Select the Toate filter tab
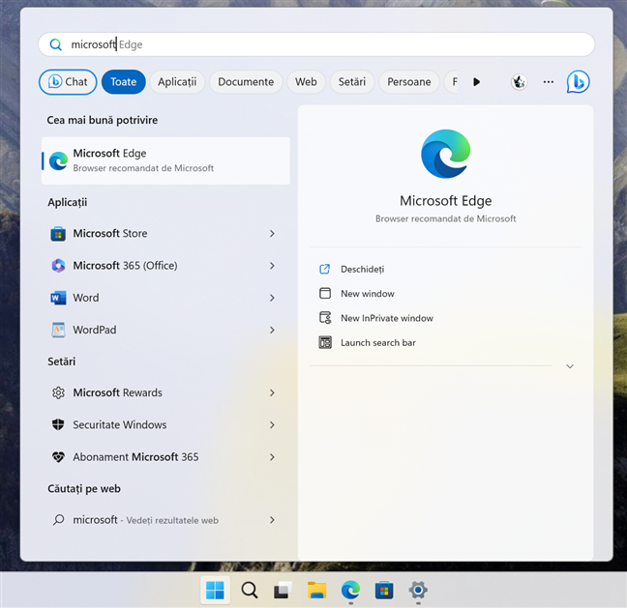 (124, 82)
